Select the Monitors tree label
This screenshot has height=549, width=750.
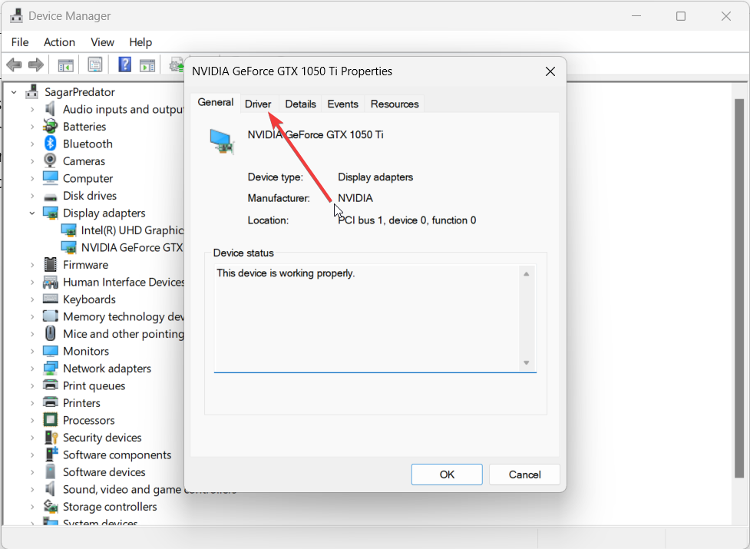pyautogui.click(x=86, y=351)
